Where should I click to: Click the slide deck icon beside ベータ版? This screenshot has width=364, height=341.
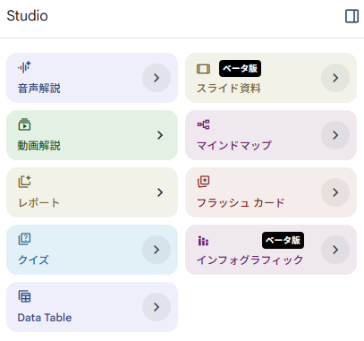pos(203,69)
